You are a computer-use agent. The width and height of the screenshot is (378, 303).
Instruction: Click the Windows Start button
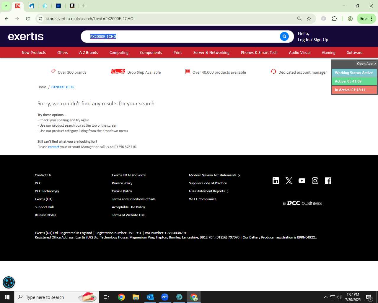[7, 297]
